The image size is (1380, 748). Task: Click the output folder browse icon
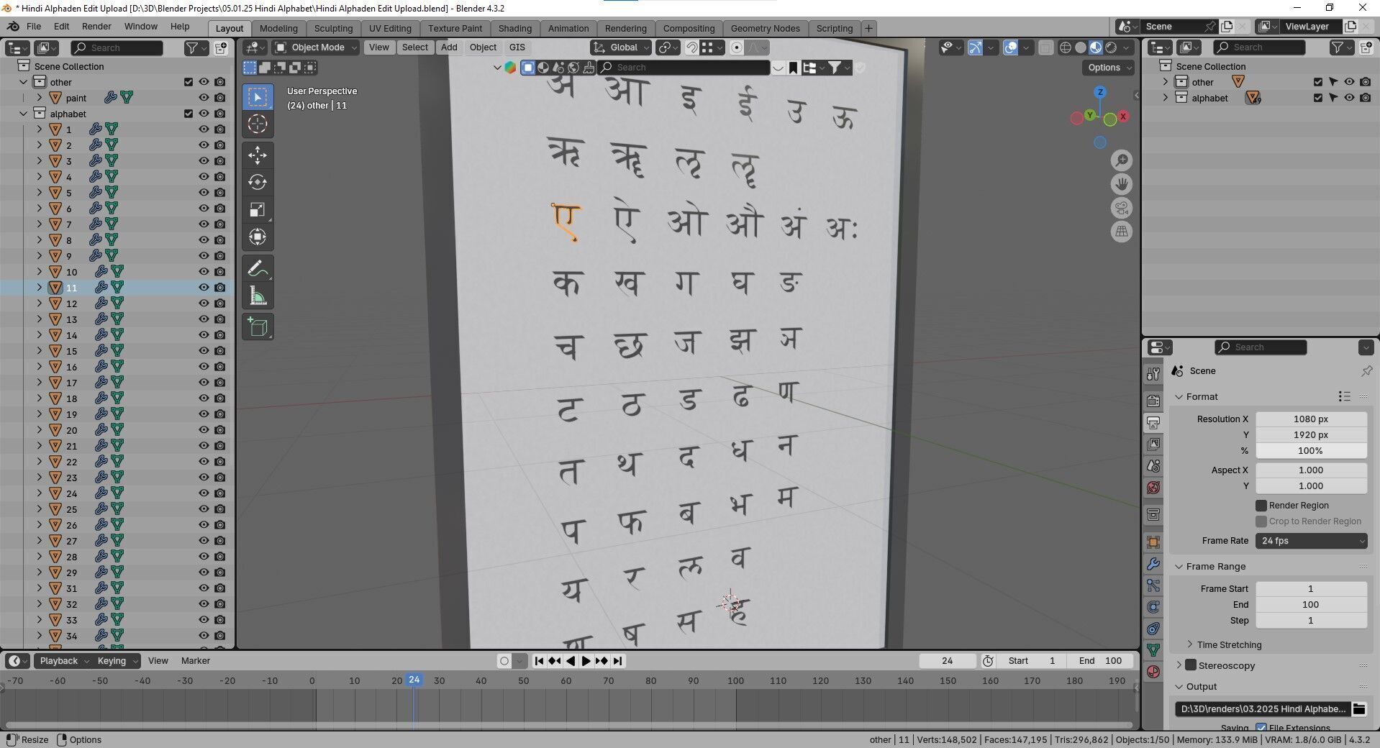tap(1358, 709)
